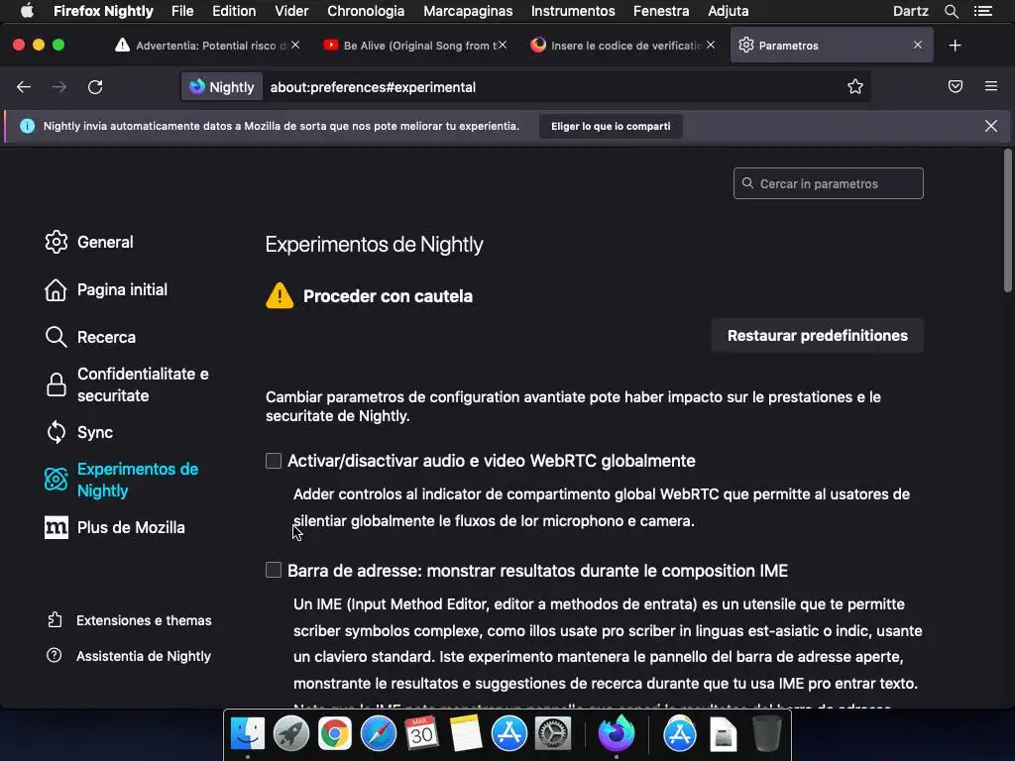This screenshot has width=1015, height=761.
Task: Open Extensiones e themas link
Action: click(x=130, y=620)
